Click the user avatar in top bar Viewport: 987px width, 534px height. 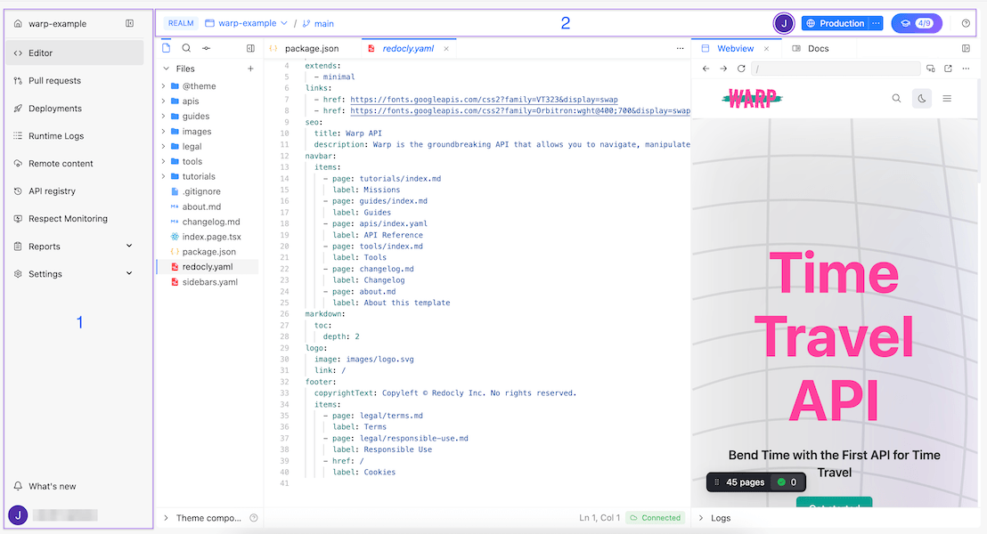tap(784, 23)
